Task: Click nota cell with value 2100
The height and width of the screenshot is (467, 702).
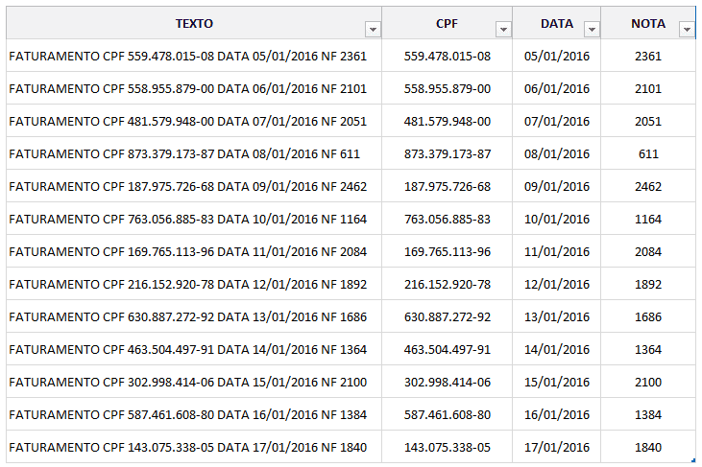Action: click(x=648, y=383)
